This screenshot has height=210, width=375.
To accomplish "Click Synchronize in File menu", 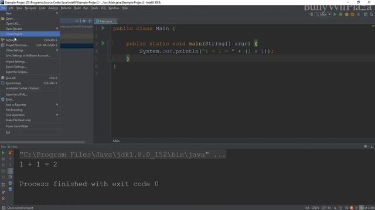I will (30, 83).
